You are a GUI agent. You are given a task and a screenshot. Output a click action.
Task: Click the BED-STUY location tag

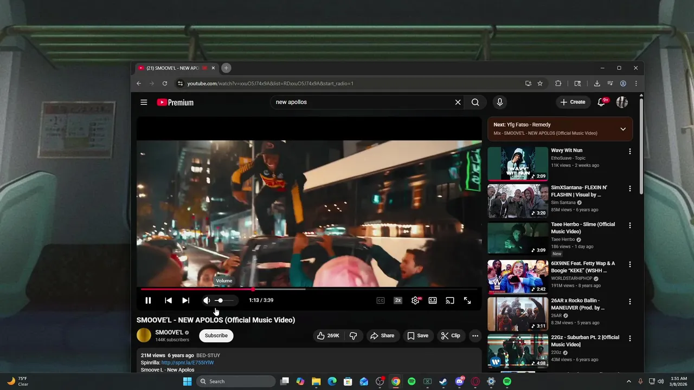208,355
